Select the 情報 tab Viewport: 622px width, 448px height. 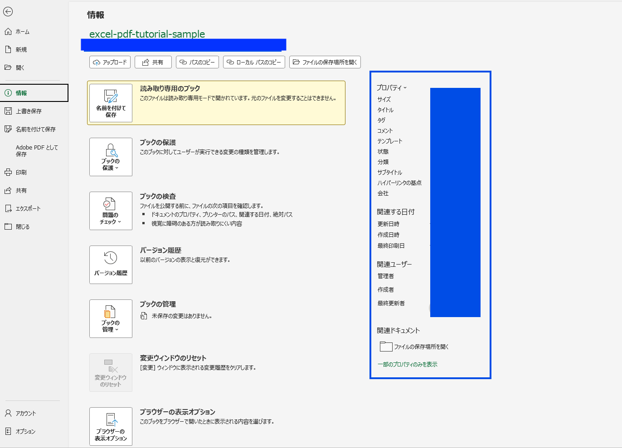pos(34,93)
